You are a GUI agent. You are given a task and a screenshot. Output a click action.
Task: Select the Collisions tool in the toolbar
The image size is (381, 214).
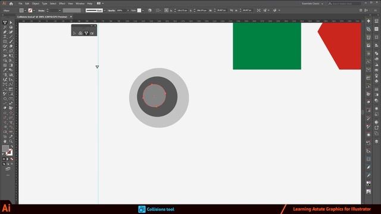[5, 23]
